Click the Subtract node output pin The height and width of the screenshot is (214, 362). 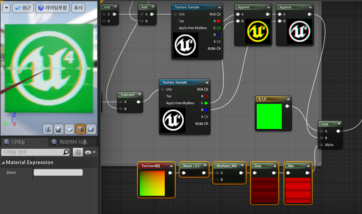point(138,102)
